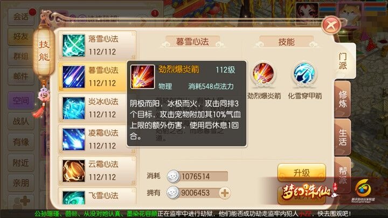Viewport: 388px width, 218px height.
Task: Switch to the 生活 tab
Action: 343,137
